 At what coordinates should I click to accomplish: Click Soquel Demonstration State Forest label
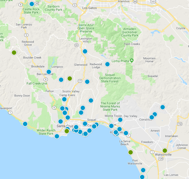(x=110, y=78)
